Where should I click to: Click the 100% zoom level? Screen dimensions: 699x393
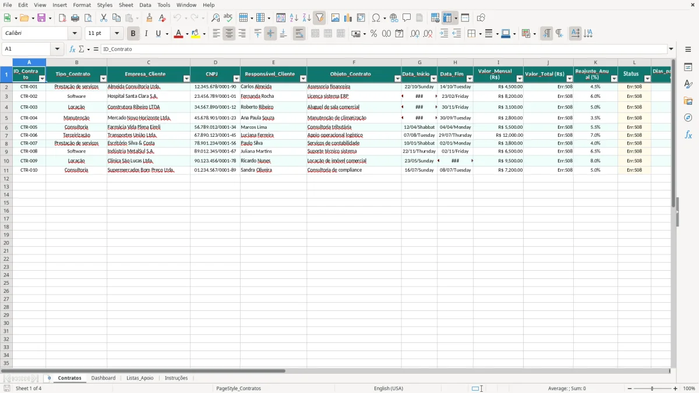(689, 388)
